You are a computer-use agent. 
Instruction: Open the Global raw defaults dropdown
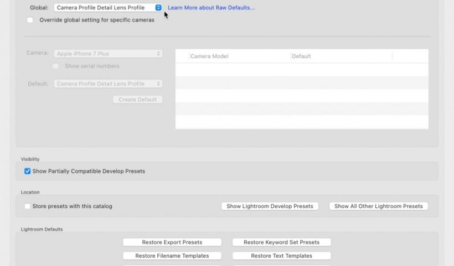[x=108, y=8]
